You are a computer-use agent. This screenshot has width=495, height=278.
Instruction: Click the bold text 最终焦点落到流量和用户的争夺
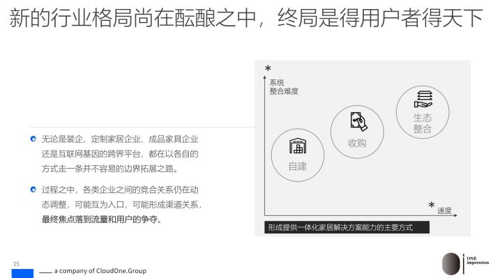click(x=101, y=219)
